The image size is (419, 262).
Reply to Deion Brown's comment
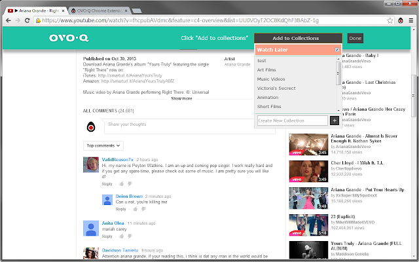120,209
